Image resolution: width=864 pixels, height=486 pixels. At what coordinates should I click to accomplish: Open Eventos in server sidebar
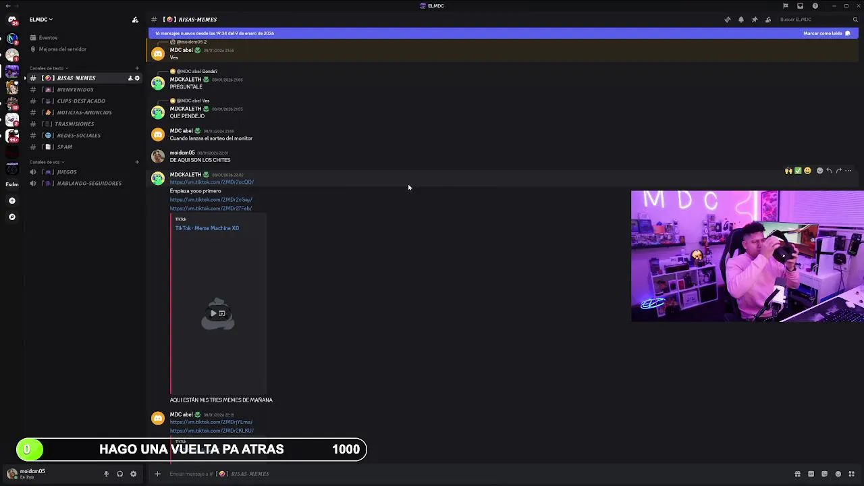pos(83,38)
